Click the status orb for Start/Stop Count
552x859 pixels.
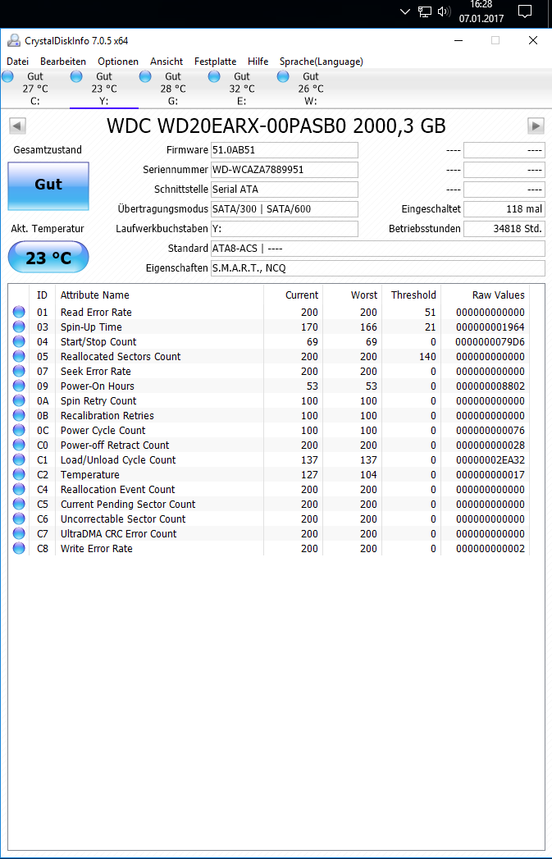click(19, 342)
